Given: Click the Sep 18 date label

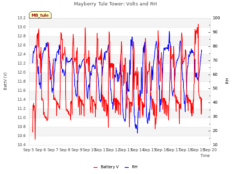Looking at the screenshot, I should pyautogui.click(x=186, y=150).
